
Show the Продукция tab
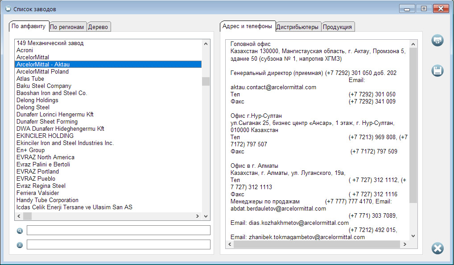coord(337,27)
